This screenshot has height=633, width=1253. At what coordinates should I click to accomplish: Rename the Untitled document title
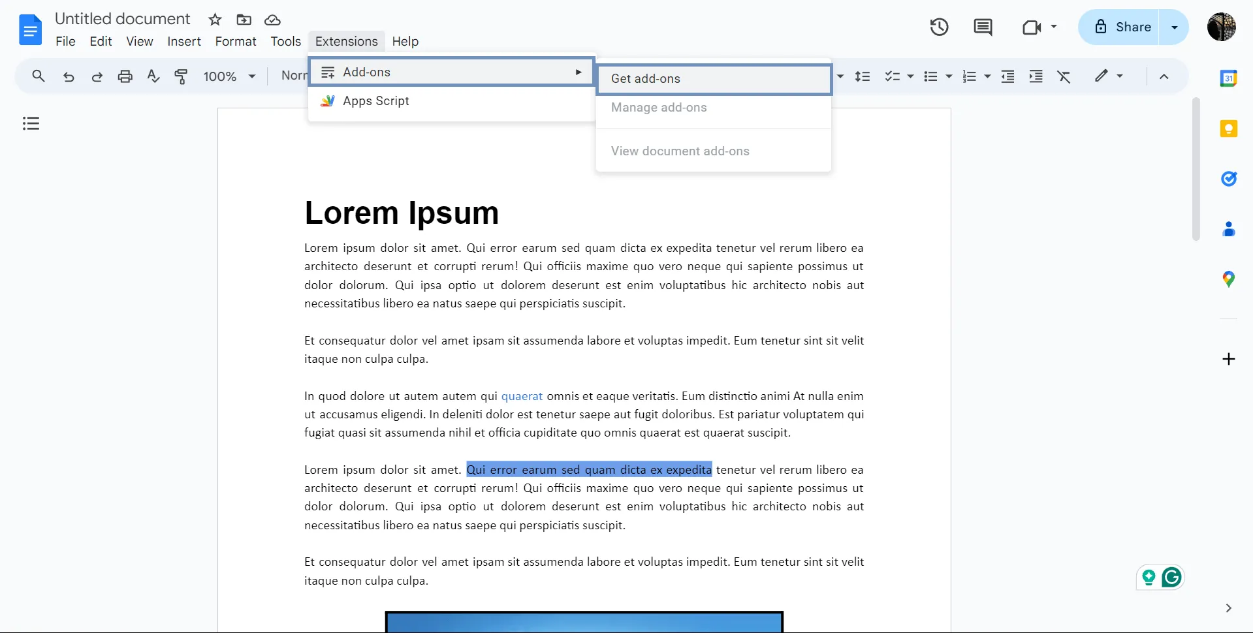[122, 19]
